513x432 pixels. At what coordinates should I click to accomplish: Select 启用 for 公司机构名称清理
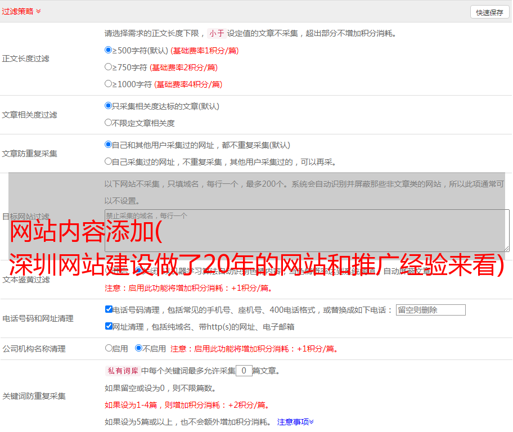coord(109,348)
